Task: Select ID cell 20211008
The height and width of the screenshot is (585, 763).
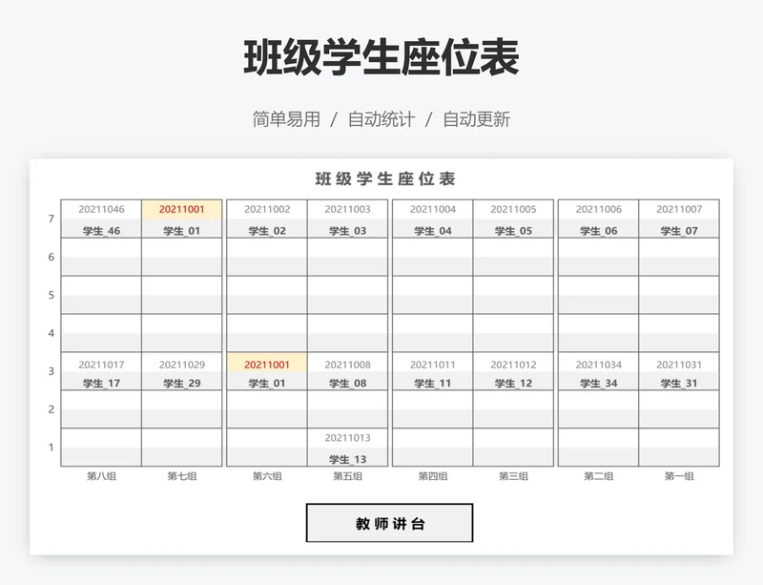Action: (347, 363)
